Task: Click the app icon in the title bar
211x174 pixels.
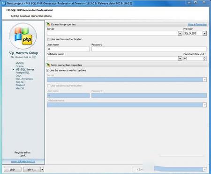Action: (3, 3)
